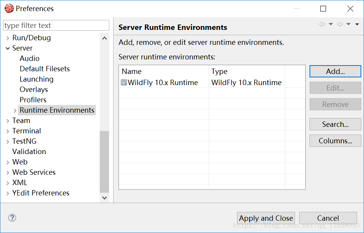Select the Server preferences category
364x233 pixels.
(x=22, y=48)
